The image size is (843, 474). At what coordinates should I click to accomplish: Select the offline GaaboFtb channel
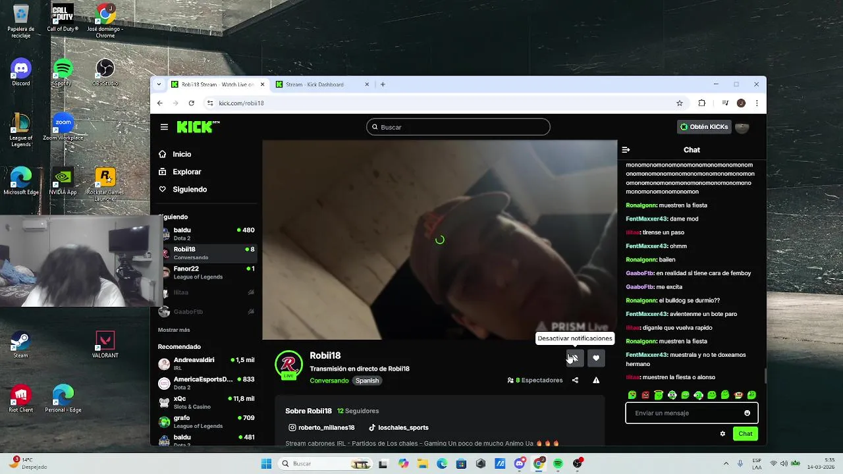tap(207, 311)
